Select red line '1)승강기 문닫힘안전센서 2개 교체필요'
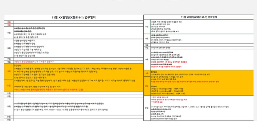The width and height of the screenshot is (257, 135). pyautogui.click(x=34, y=61)
